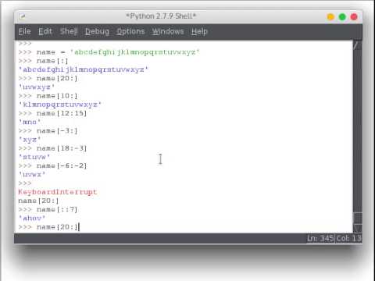Viewport: 375px width, 281px height.
Task: Click the 'xyz' output line
Action: tap(30, 140)
